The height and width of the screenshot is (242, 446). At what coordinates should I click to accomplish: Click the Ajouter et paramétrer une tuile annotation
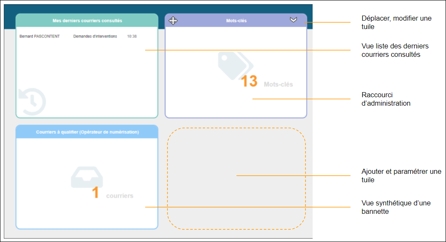click(x=401, y=176)
